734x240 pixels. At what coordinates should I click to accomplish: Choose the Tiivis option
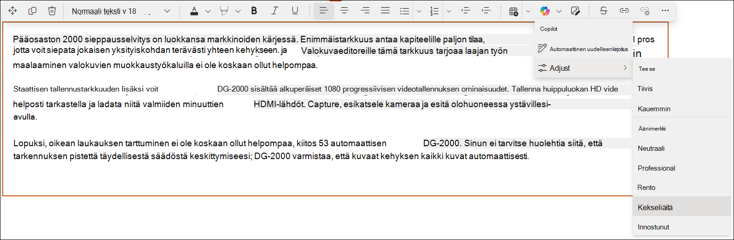click(682, 89)
